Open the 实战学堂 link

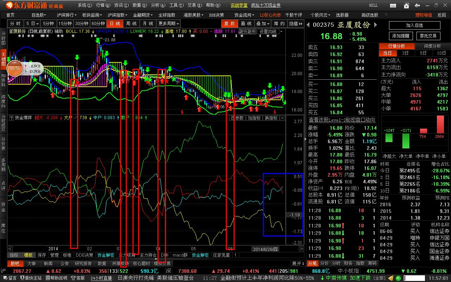[x=239, y=5]
